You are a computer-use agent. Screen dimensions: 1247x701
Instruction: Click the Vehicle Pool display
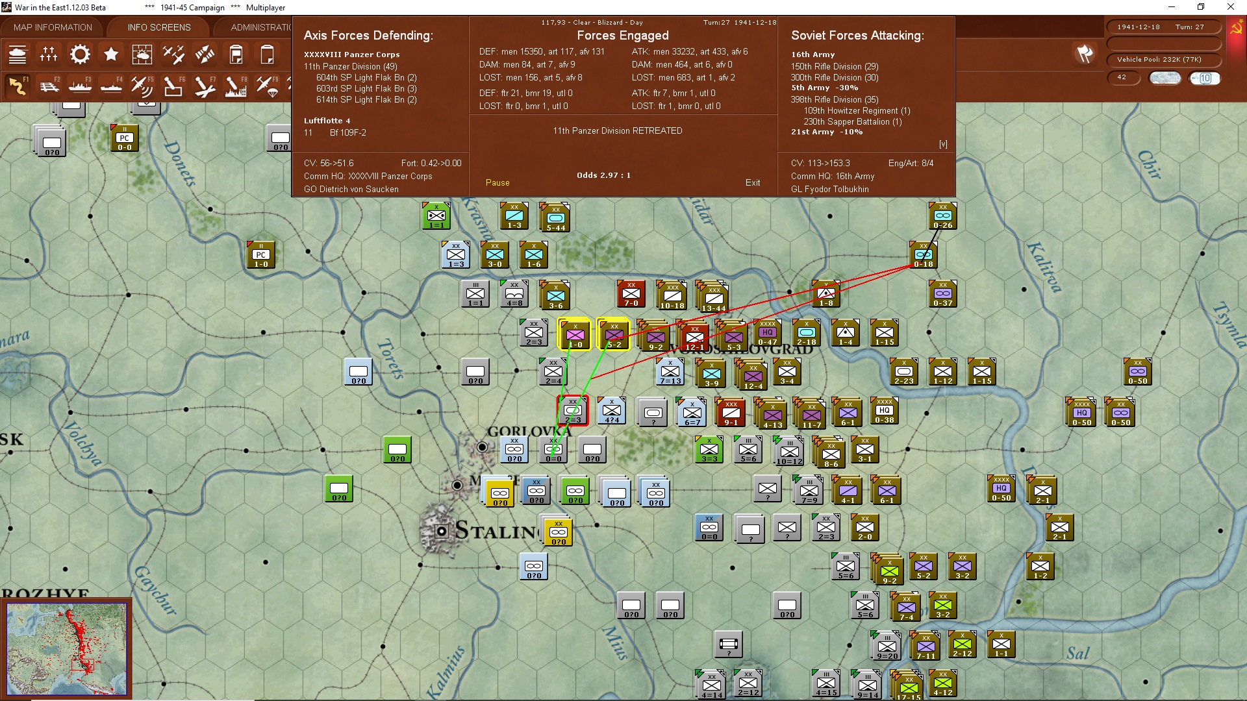1164,60
